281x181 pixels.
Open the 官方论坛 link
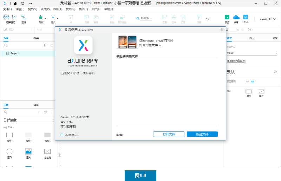click(x=67, y=122)
